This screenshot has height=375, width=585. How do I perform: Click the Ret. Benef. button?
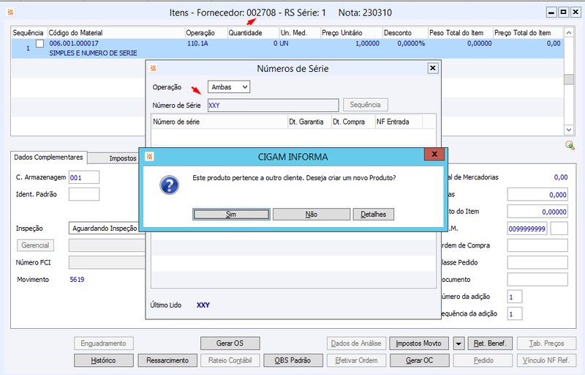point(490,344)
